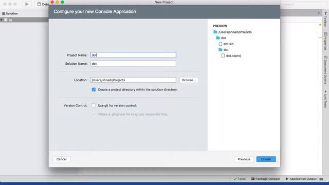Open the Properties side panel
Viewport: 329px width, 185px height.
(x=325, y=41)
